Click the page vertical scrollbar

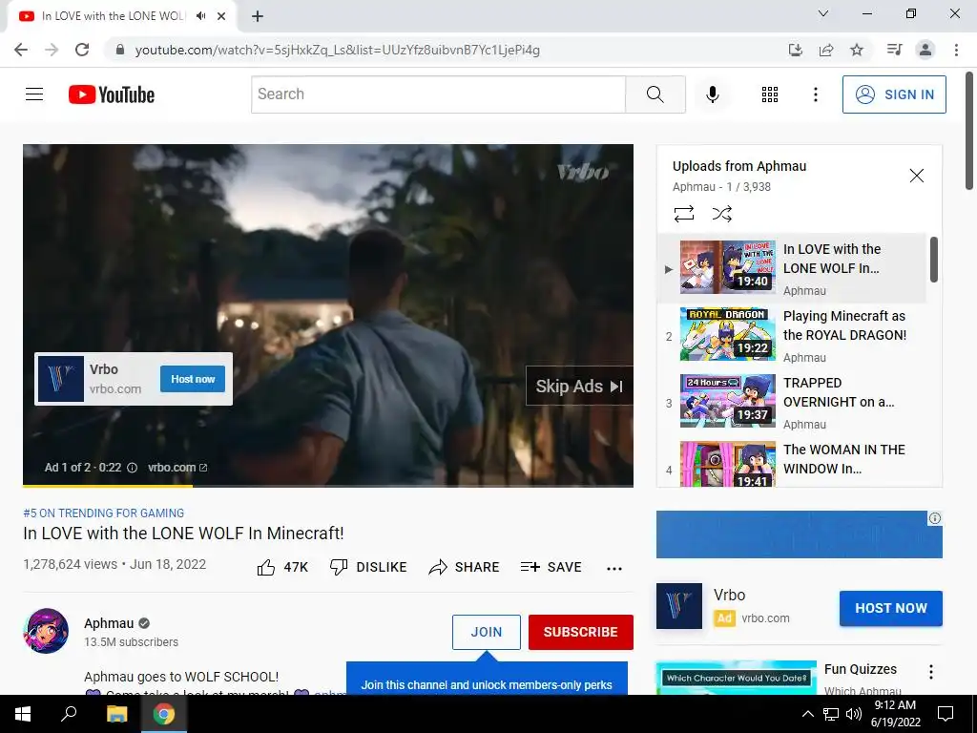[x=969, y=131]
